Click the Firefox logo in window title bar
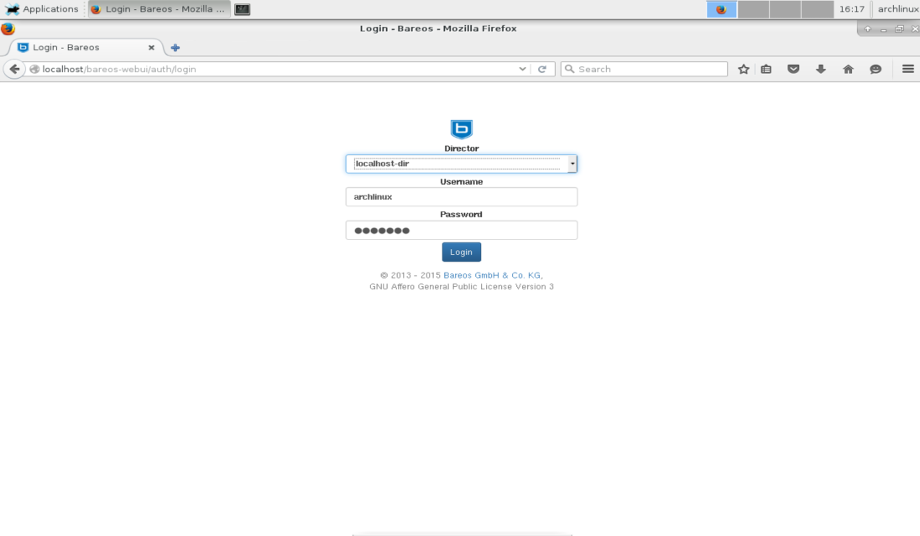The width and height of the screenshot is (920, 536). pos(8,29)
